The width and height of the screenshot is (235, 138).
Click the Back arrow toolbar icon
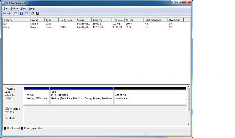(4, 14)
